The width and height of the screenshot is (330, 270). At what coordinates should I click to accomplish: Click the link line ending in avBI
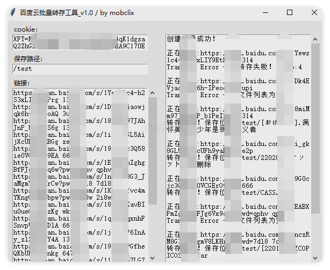pyautogui.click(x=79, y=205)
